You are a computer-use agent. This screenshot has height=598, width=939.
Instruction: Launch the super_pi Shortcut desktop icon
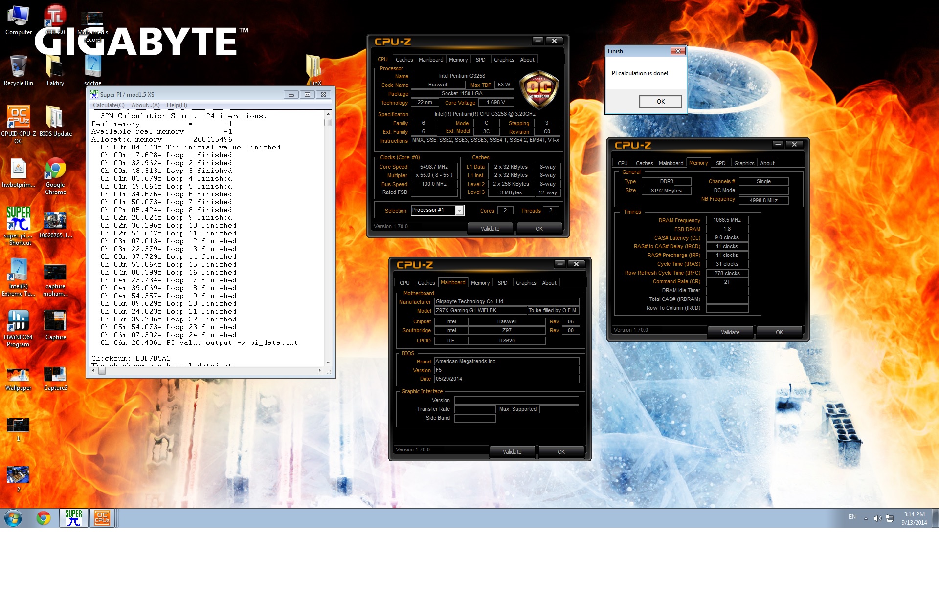tap(19, 225)
